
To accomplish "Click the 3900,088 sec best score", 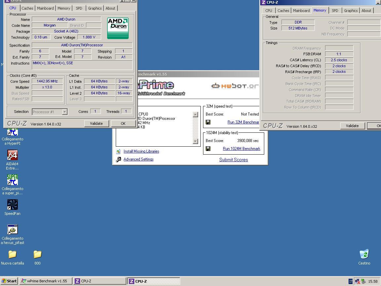I will (248, 141).
